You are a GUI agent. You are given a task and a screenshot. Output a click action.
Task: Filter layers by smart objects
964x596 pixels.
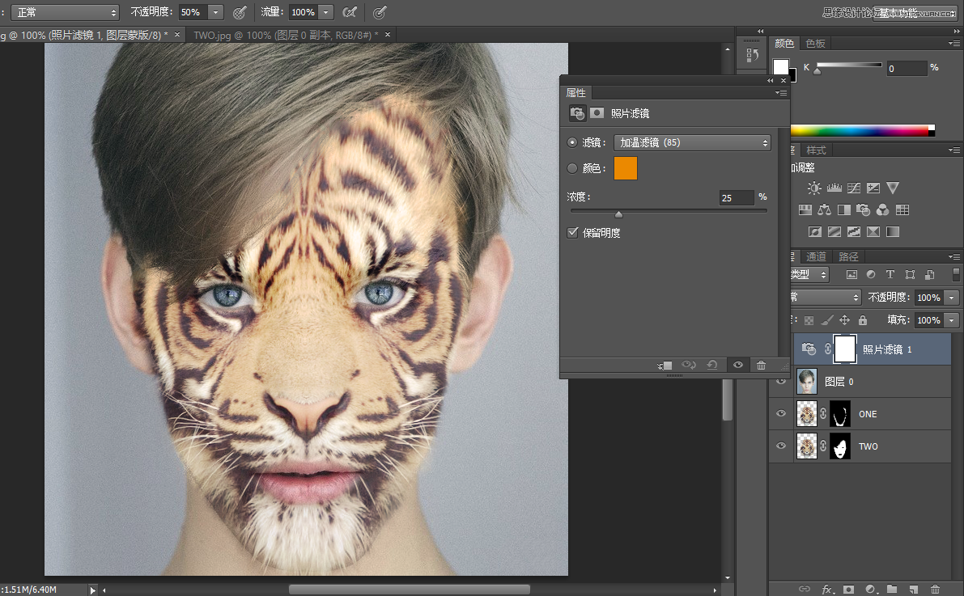coord(929,275)
